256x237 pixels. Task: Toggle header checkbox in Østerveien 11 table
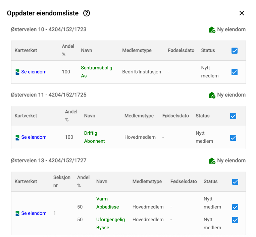(233, 116)
